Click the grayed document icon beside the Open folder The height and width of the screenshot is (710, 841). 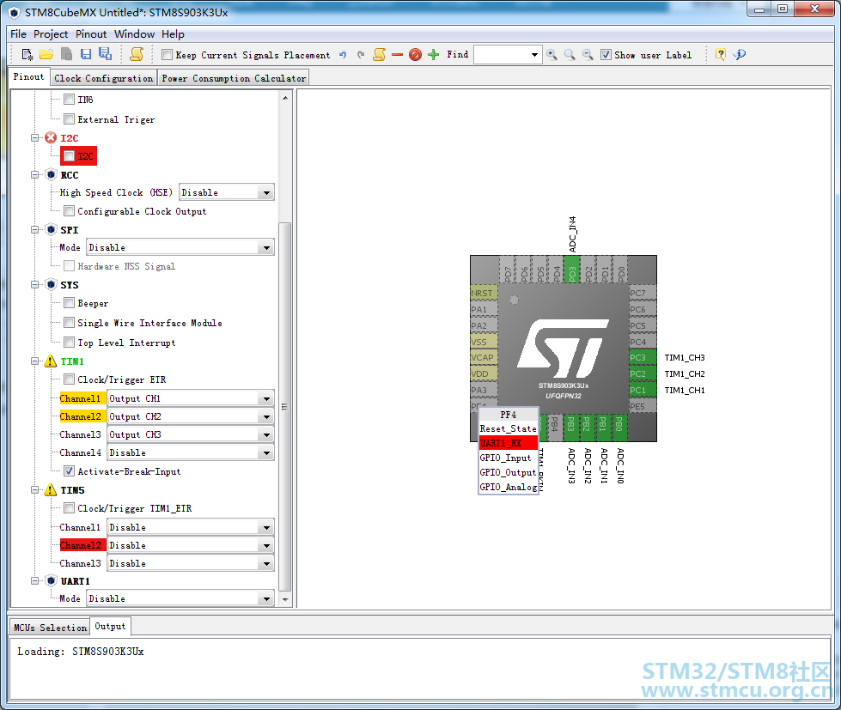66,54
